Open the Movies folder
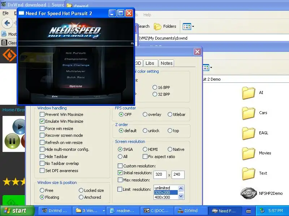This screenshot has width=289, height=216. [249, 154]
